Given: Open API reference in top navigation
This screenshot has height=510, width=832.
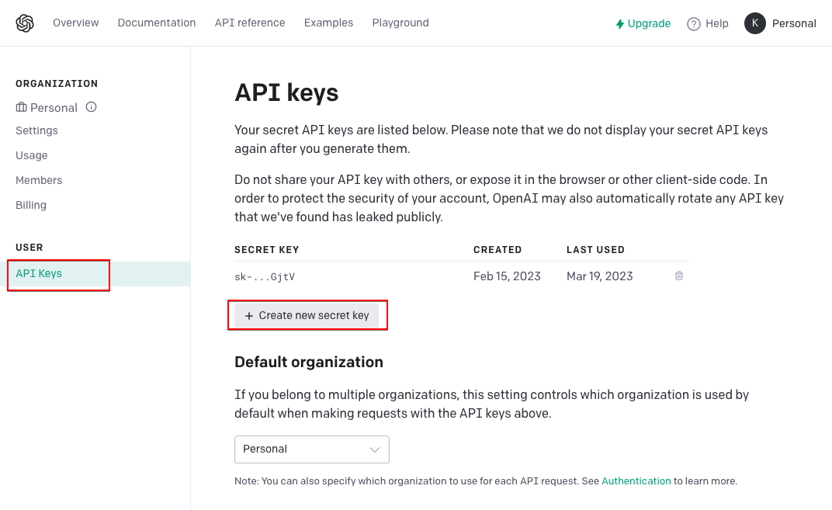Looking at the screenshot, I should (x=250, y=23).
